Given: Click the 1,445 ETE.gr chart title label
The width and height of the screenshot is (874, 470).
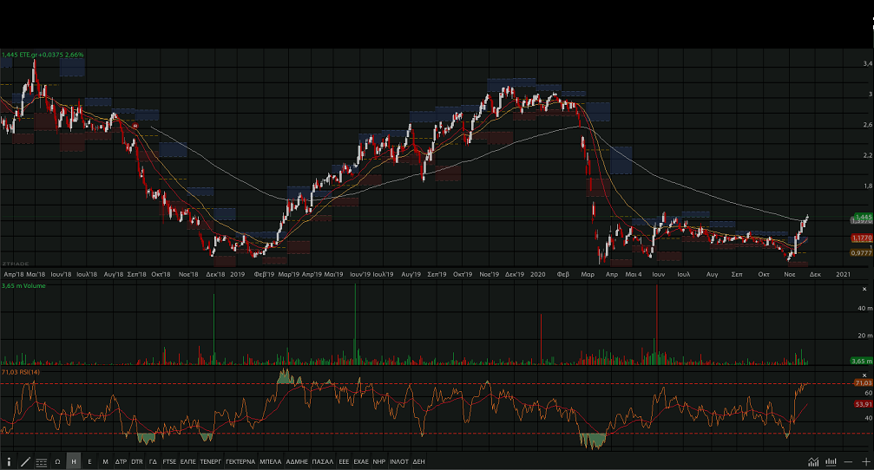Looking at the screenshot, I should (43, 54).
